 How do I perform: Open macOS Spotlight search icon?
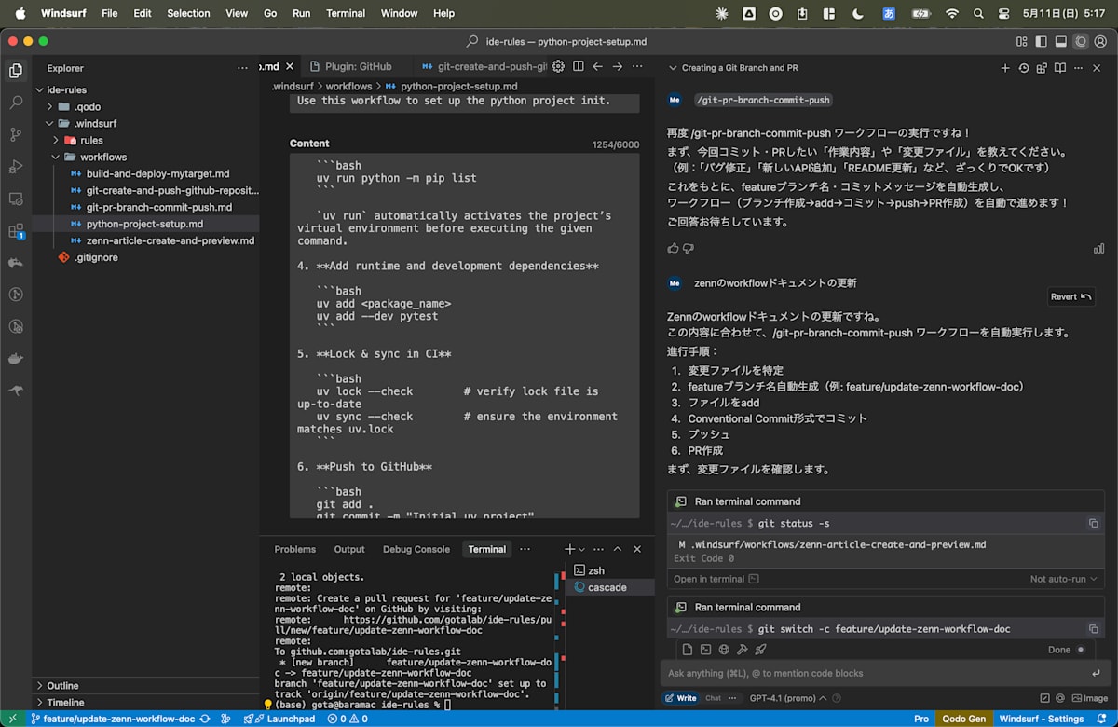coord(977,13)
